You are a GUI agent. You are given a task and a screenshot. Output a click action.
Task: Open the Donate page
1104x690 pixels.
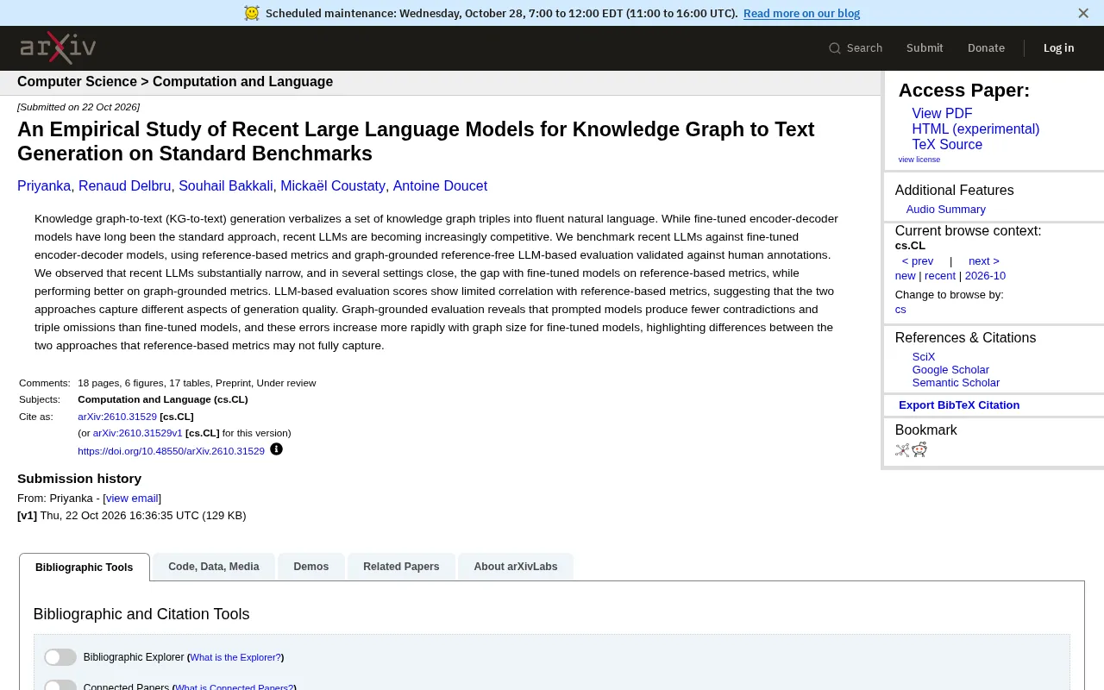pos(986,48)
